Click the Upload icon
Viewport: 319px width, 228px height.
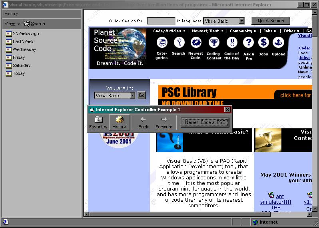[x=278, y=43]
